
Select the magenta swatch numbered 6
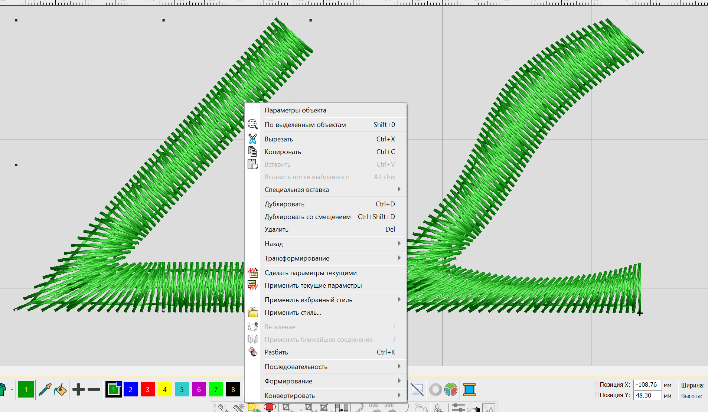tap(199, 389)
